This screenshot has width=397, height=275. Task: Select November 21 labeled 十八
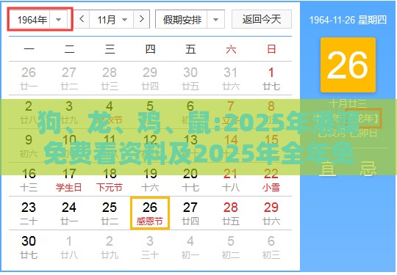231,180
